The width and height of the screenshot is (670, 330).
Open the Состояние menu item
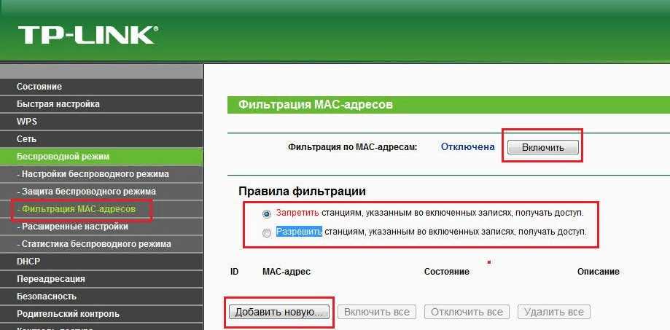pos(39,87)
